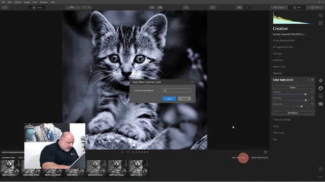The height and width of the screenshot is (182, 325).
Task: Adjust the Saturation slider handle
Action: coord(302,107)
